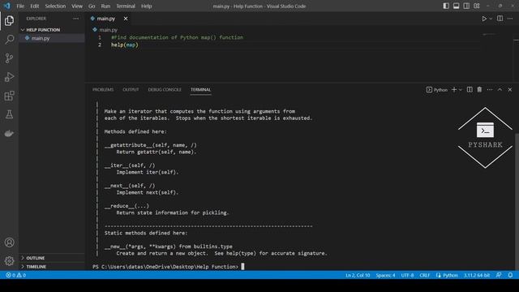
Task: Open the Search view in activity bar
Action: pos(9,40)
